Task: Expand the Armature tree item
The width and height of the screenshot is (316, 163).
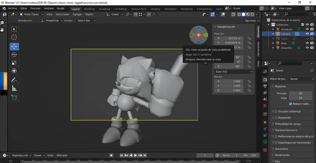Action: coord(273,29)
